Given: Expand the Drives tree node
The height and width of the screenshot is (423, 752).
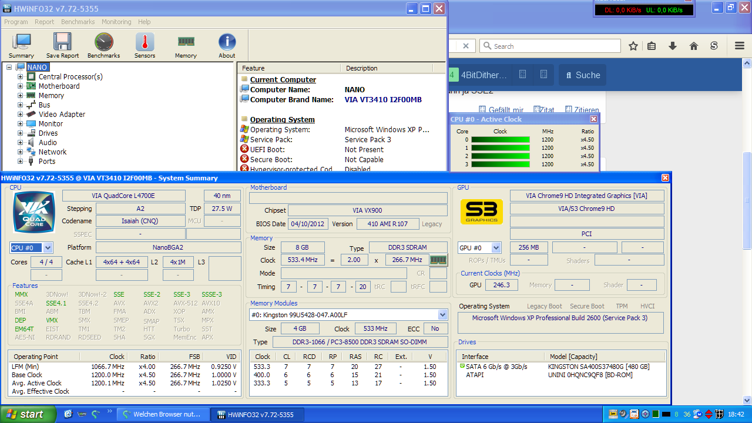Looking at the screenshot, I should pyautogui.click(x=21, y=133).
